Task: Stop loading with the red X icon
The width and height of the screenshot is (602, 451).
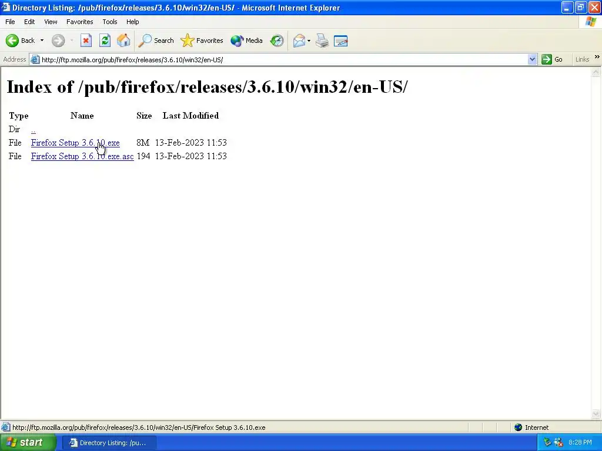Action: tap(86, 41)
